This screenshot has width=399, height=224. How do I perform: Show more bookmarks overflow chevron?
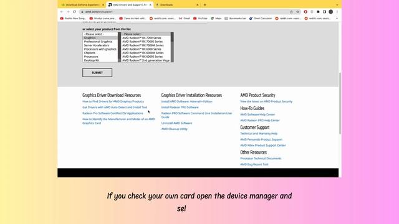pos(337,18)
